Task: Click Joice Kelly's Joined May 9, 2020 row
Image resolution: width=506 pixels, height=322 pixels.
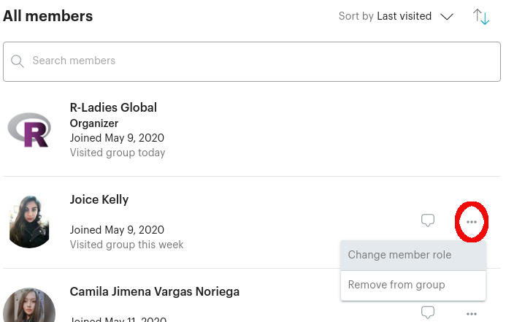Action: click(x=117, y=230)
